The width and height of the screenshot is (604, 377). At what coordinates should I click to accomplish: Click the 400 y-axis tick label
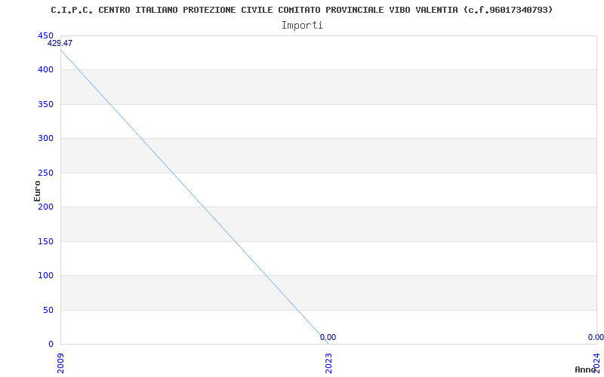click(x=45, y=69)
